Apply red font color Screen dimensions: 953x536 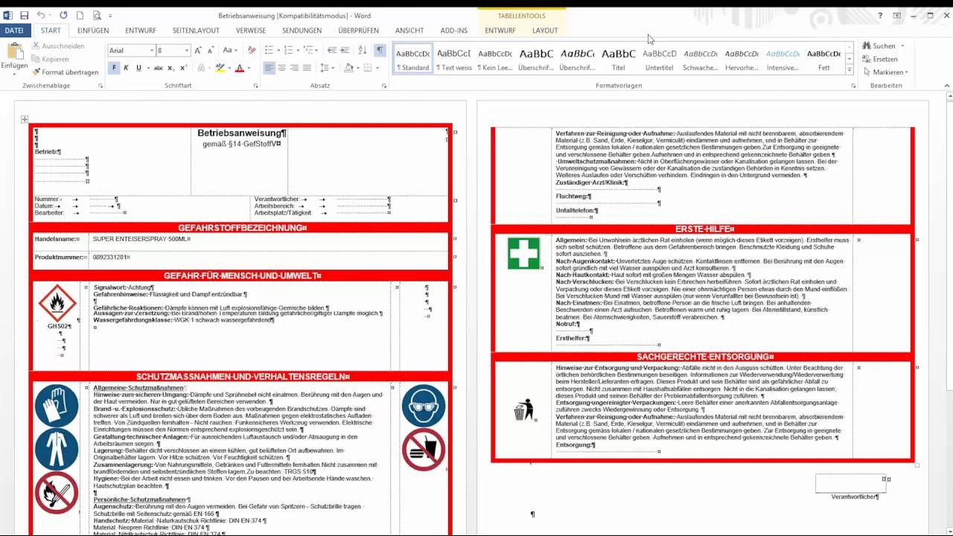click(239, 68)
